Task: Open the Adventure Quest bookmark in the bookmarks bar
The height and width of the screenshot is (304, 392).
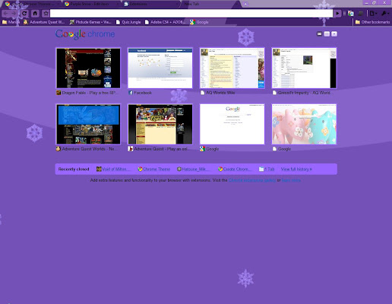Action: (x=44, y=22)
